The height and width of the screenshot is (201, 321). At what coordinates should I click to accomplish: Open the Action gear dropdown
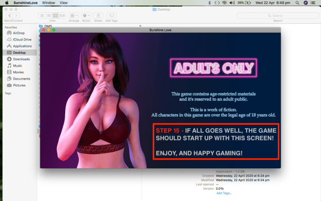(x=86, y=16)
